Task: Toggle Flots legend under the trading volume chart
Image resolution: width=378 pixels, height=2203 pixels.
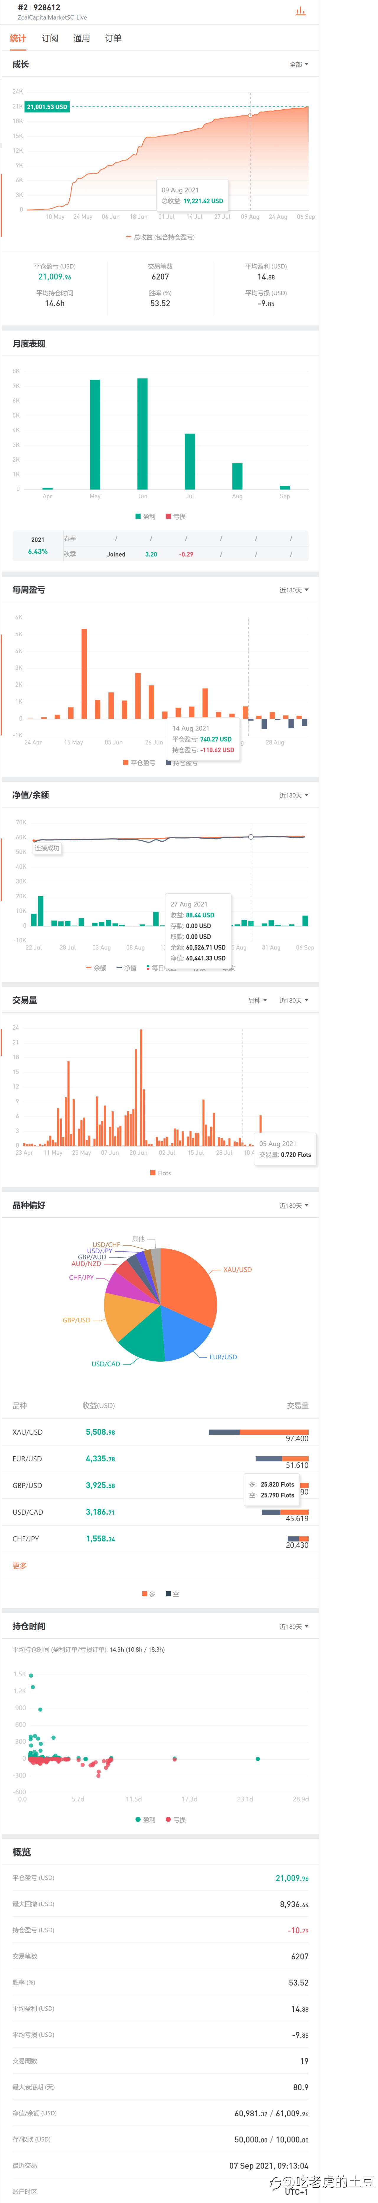Action: pyautogui.click(x=160, y=1173)
